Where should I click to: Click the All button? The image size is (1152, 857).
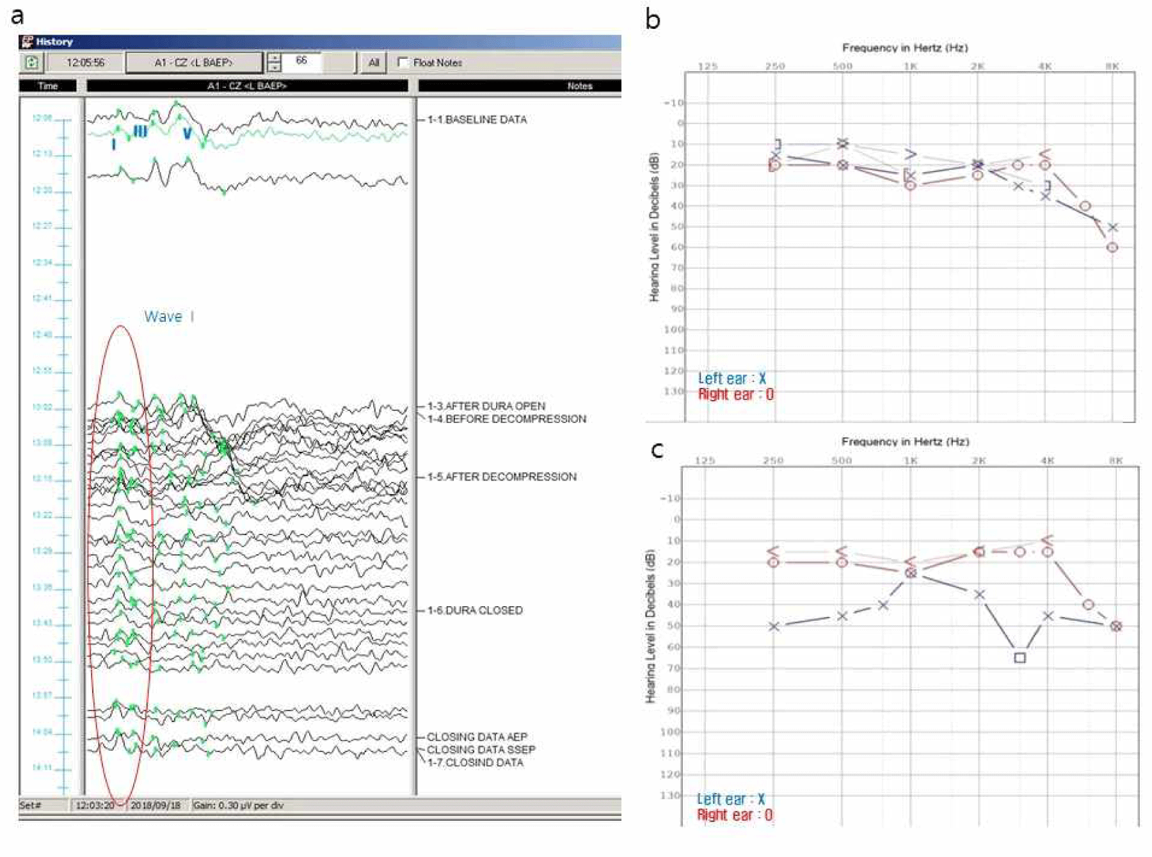[374, 62]
